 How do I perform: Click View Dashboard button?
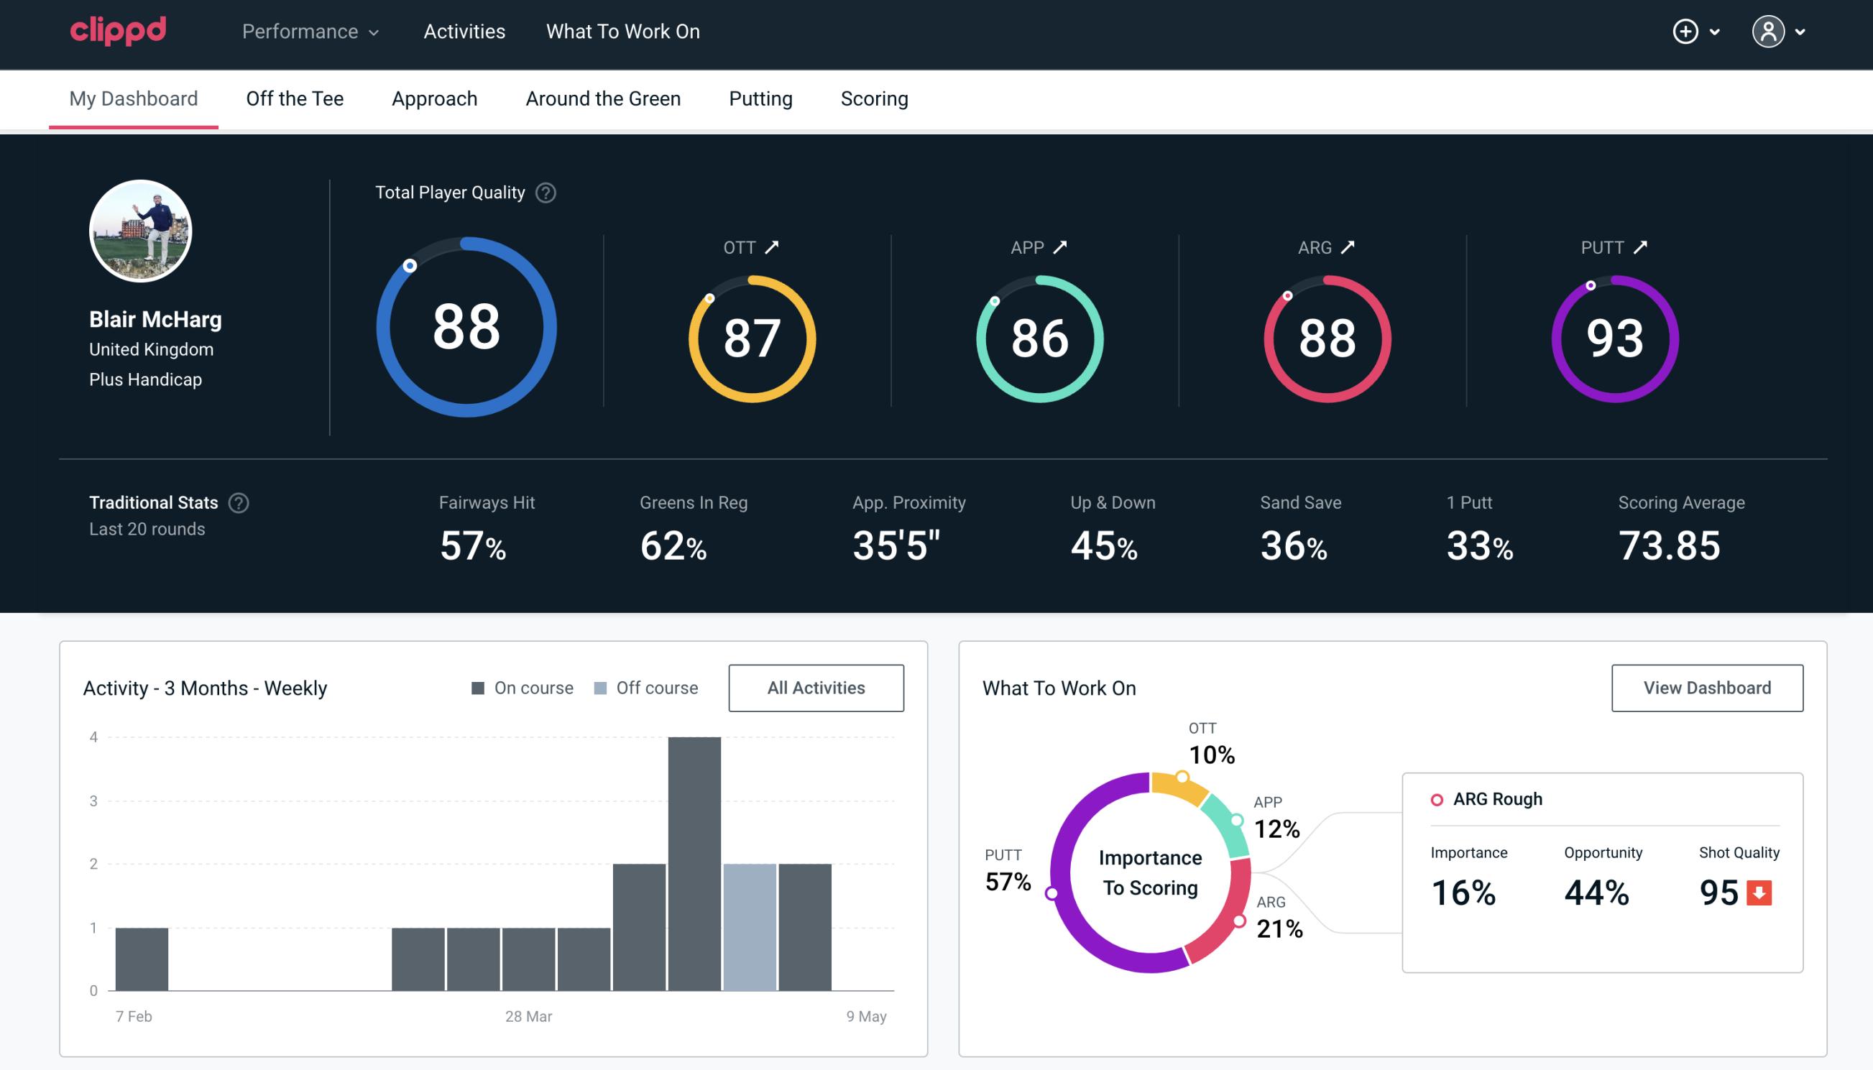(1707, 687)
